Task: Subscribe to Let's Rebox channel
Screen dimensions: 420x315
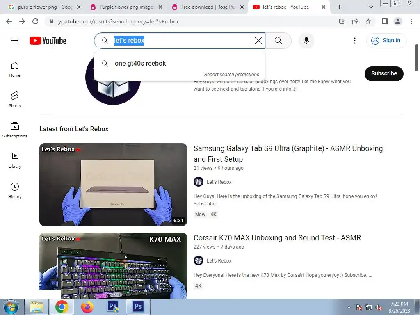Action: pos(384,73)
